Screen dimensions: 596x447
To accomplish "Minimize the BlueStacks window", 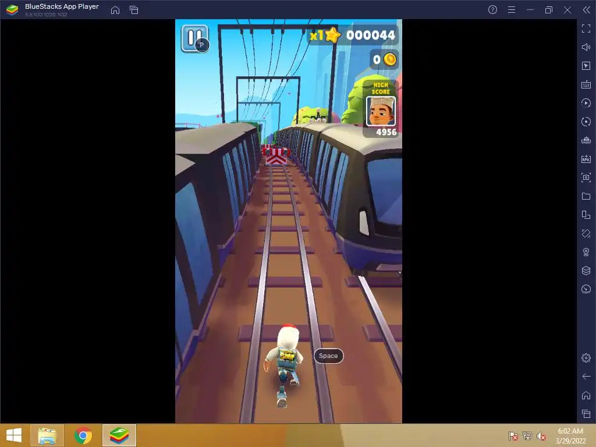I will coord(530,10).
